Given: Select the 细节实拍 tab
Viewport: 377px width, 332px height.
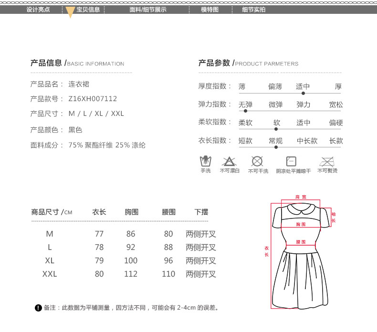Looking at the screenshot, I should (x=254, y=10).
